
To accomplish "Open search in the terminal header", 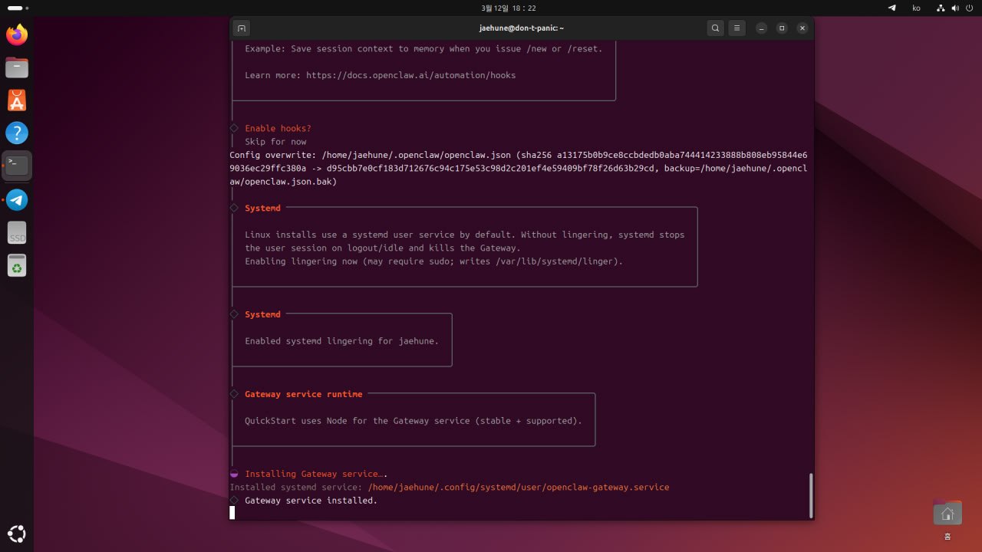I will tap(715, 28).
